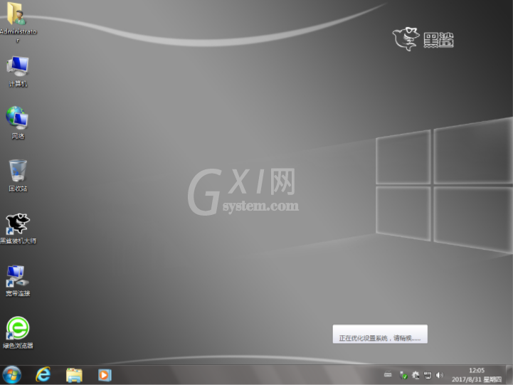513x385 pixels.
Task: Launch Internet Explorer from taskbar
Action: [43, 375]
